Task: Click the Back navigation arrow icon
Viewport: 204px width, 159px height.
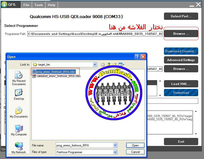Action: [x=103, y=65]
